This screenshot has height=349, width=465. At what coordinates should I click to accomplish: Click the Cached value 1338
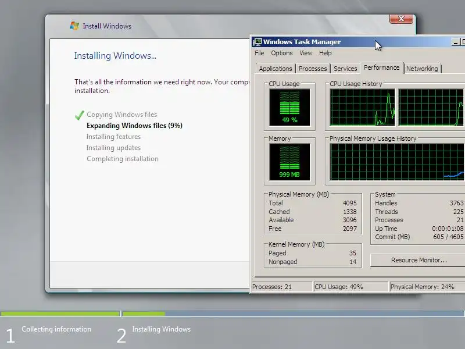click(x=350, y=212)
